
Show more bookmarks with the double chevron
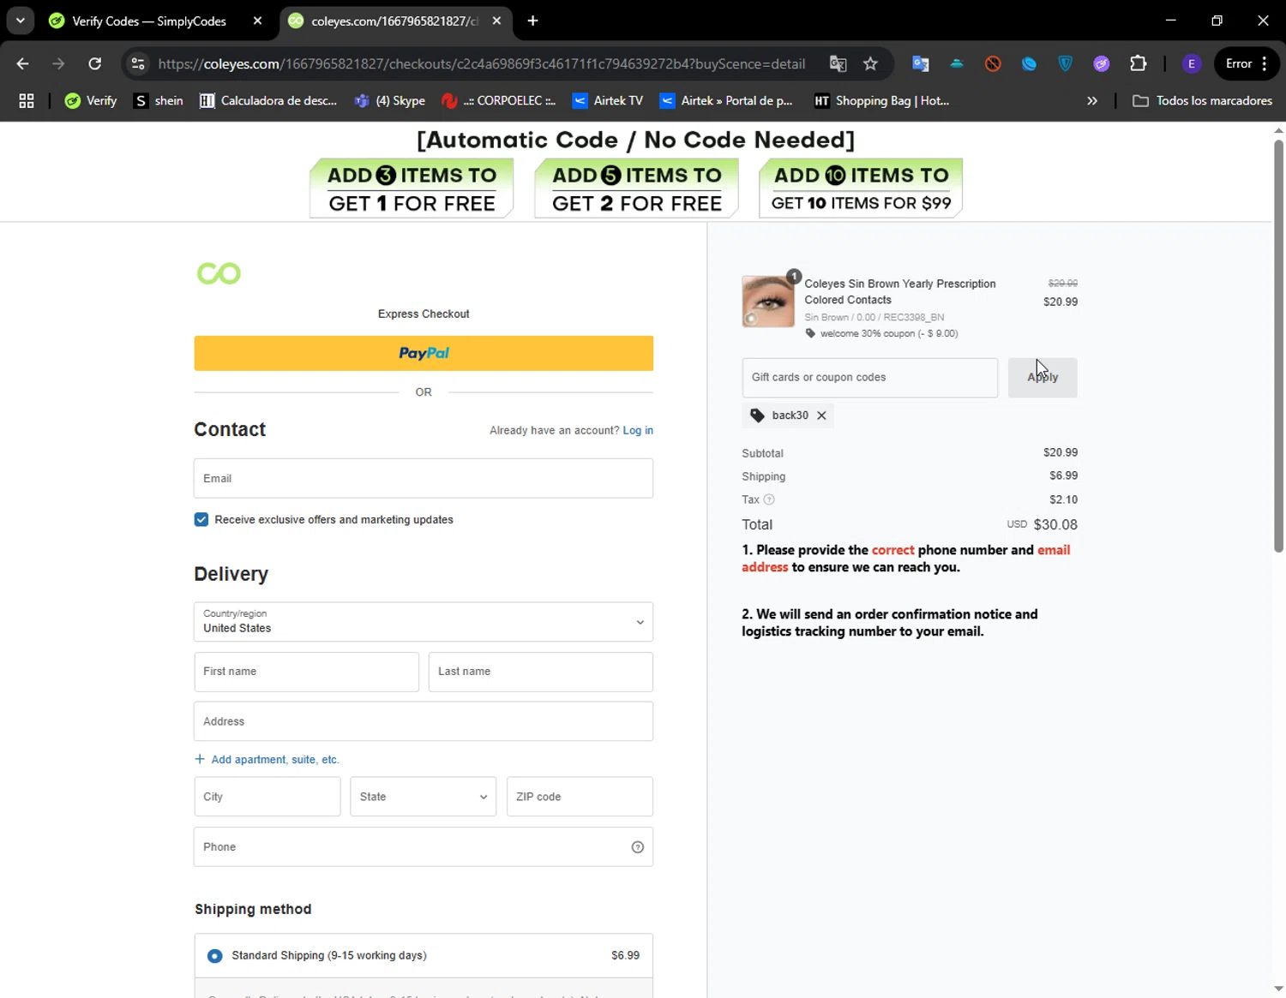1092,101
